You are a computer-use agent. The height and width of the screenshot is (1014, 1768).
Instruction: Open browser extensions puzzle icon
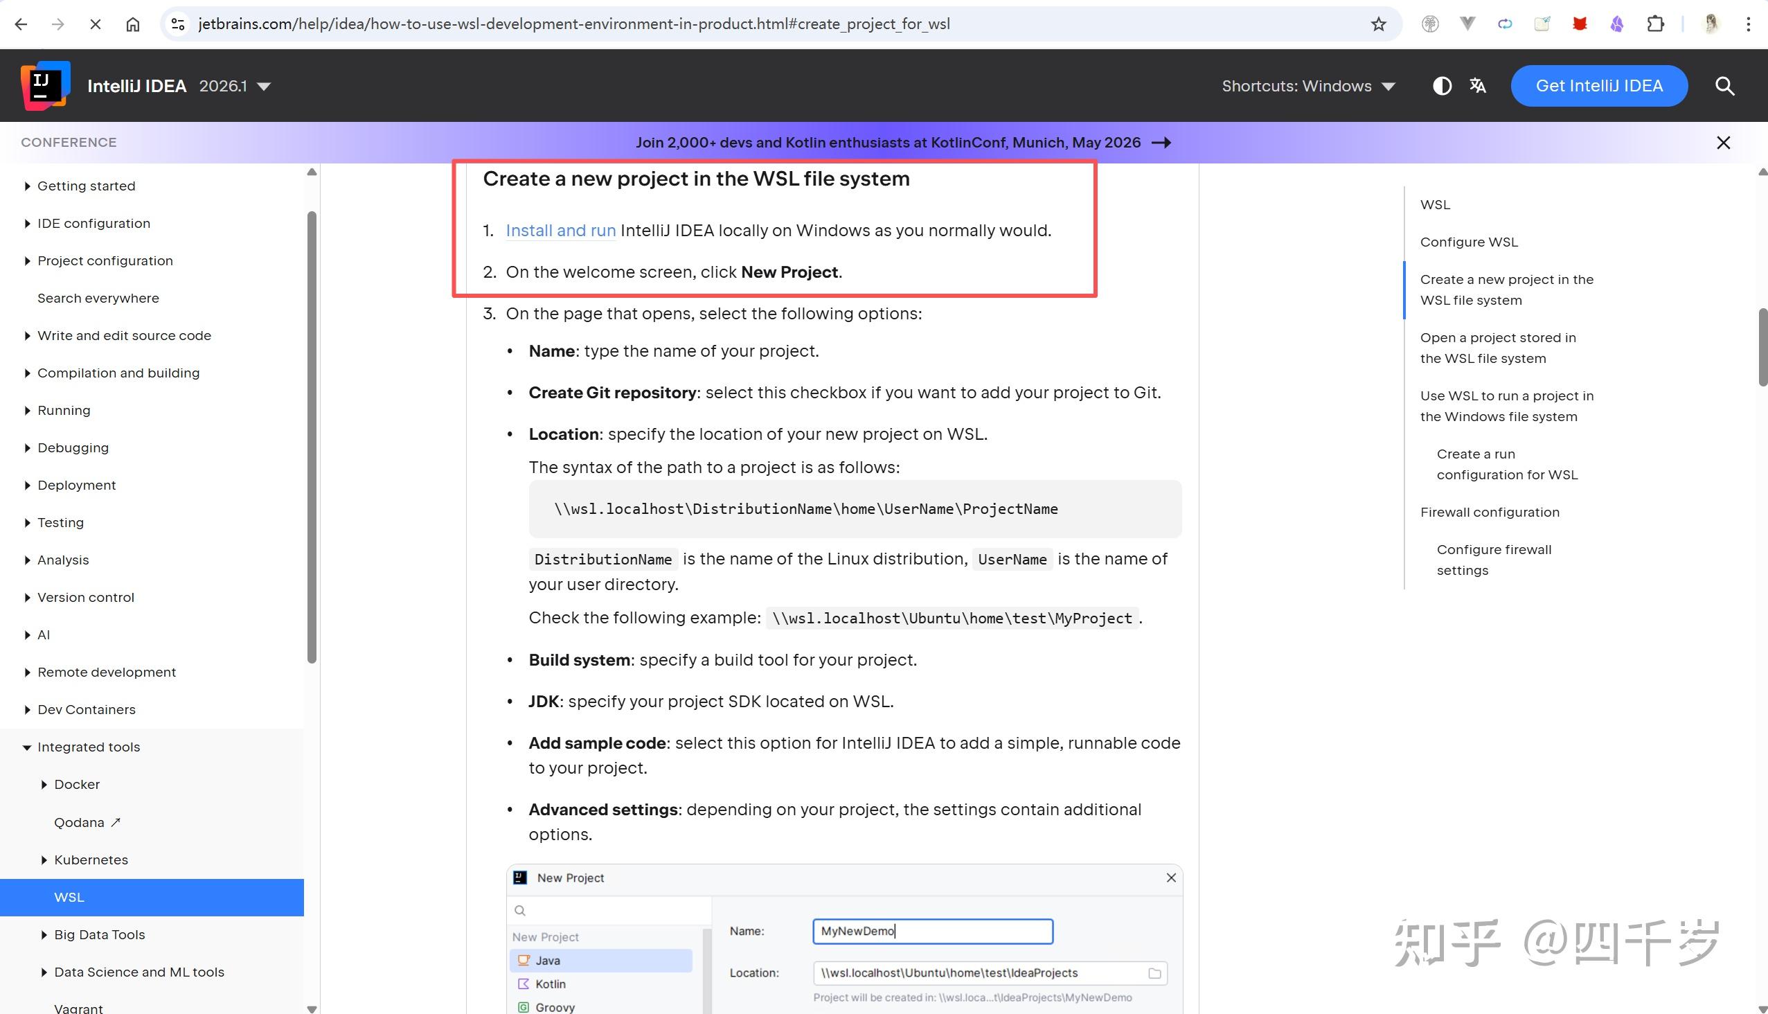(x=1655, y=24)
